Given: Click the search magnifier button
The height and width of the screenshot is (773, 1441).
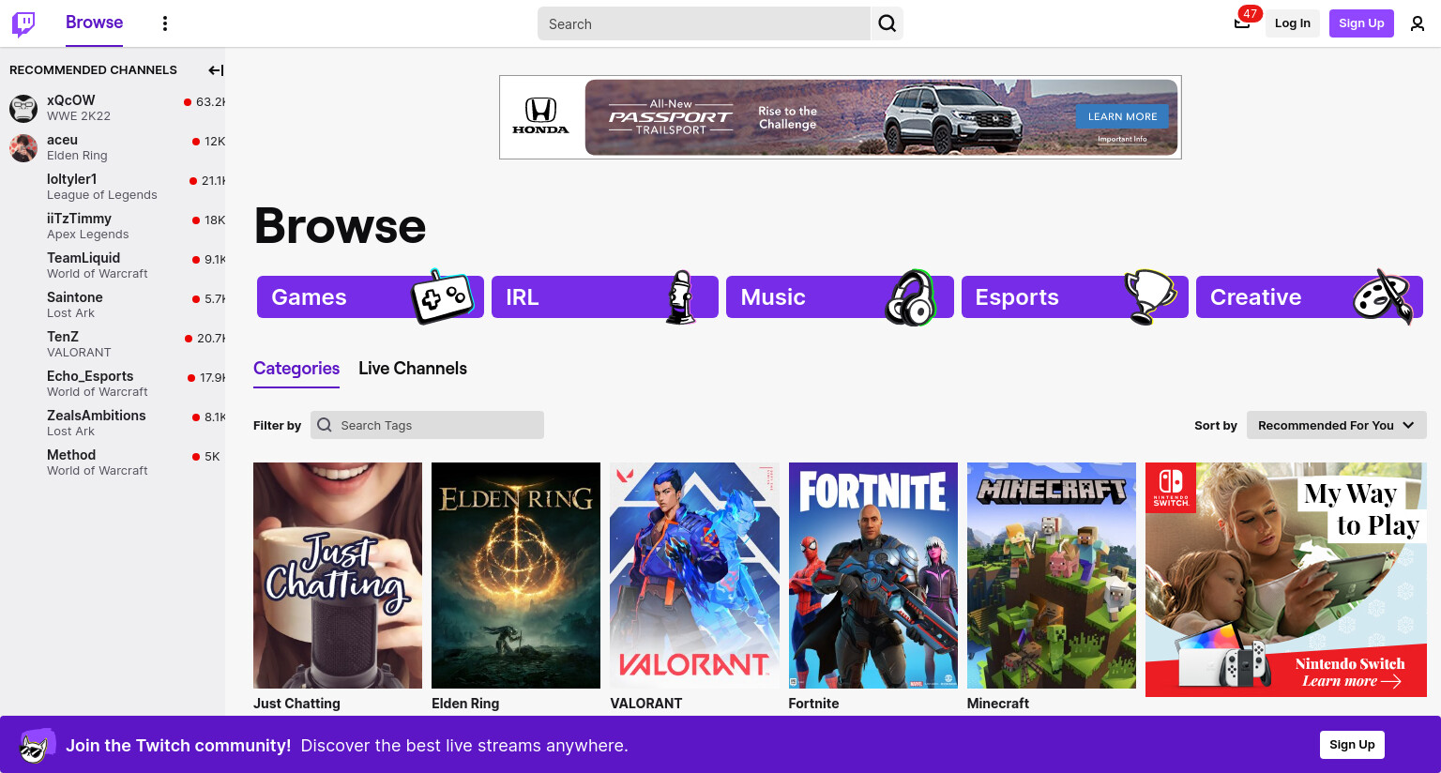Looking at the screenshot, I should click(x=887, y=23).
